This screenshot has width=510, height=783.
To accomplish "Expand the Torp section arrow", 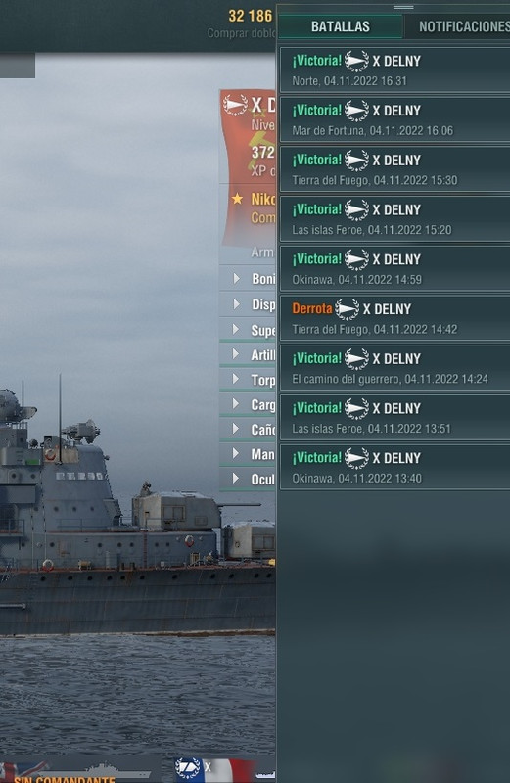I will pyautogui.click(x=236, y=379).
